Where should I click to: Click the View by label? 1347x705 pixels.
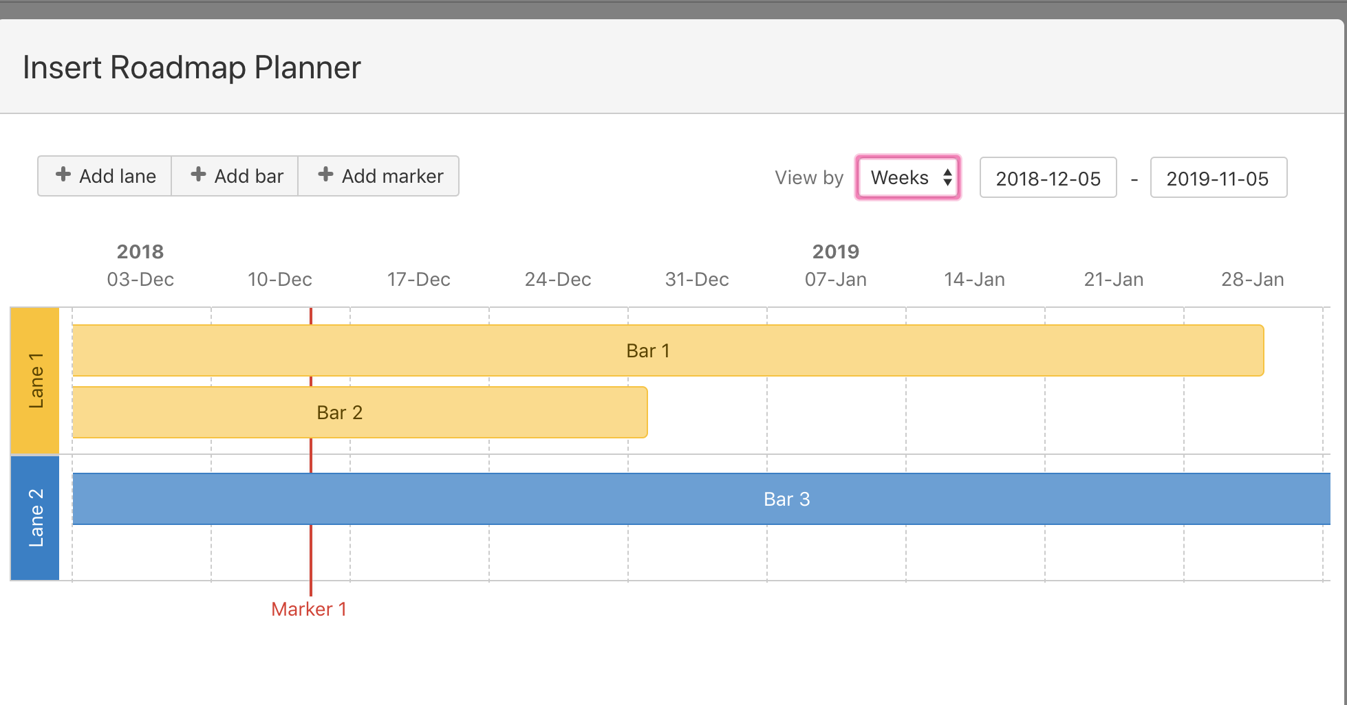[809, 177]
